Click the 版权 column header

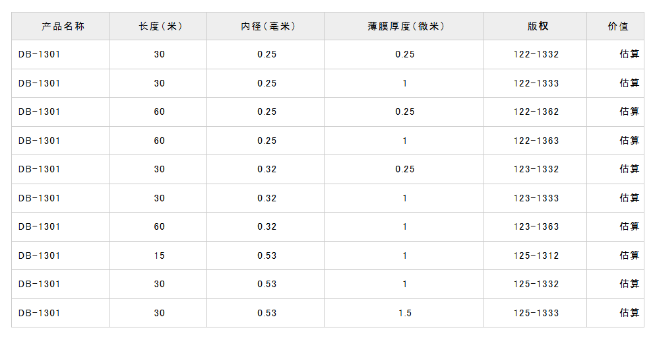click(x=537, y=26)
